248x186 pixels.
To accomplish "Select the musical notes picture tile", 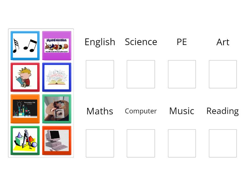I will [x=25, y=45].
